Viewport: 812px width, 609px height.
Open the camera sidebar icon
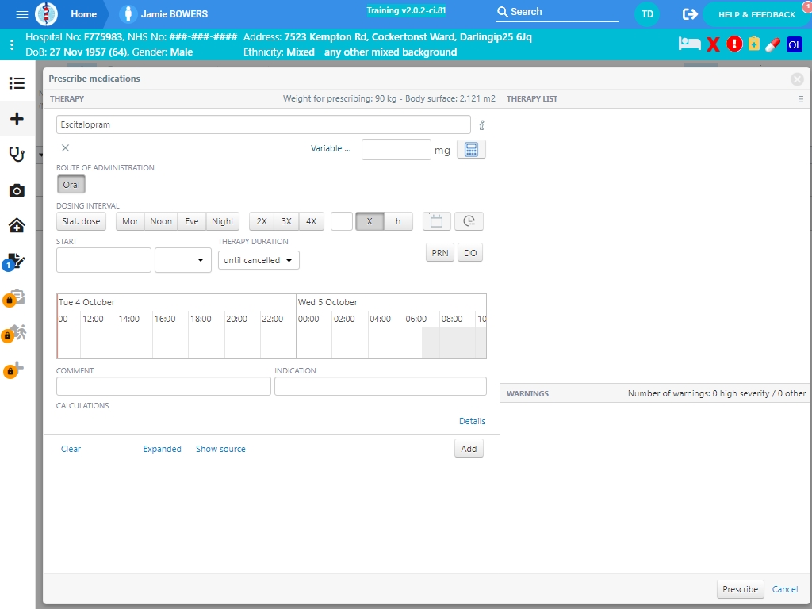17,190
